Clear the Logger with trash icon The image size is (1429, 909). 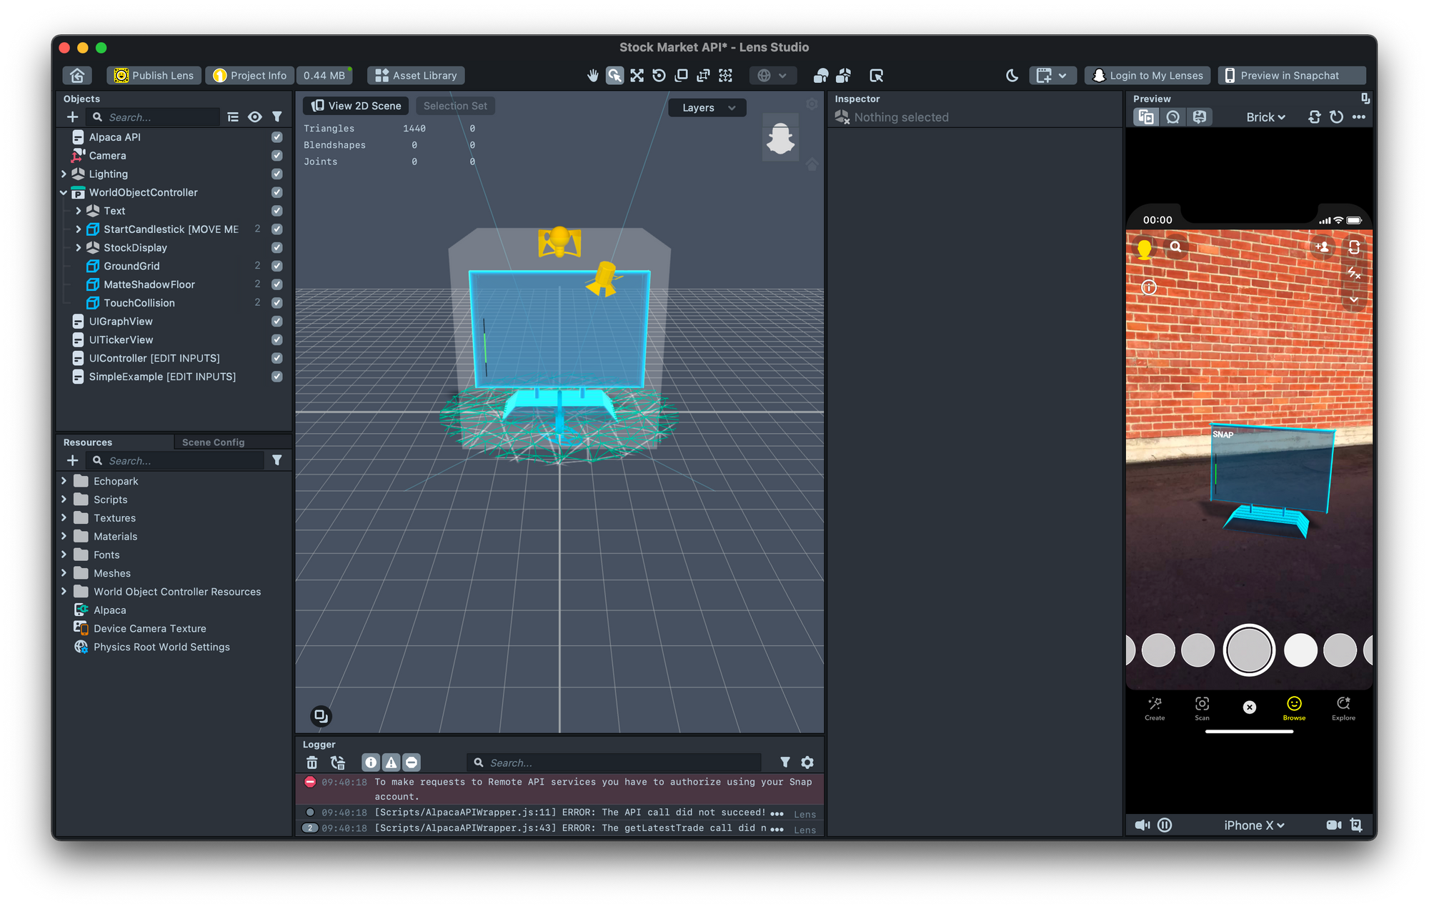(312, 763)
